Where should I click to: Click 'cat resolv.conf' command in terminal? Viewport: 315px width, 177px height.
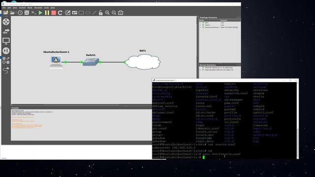[x=221, y=145]
